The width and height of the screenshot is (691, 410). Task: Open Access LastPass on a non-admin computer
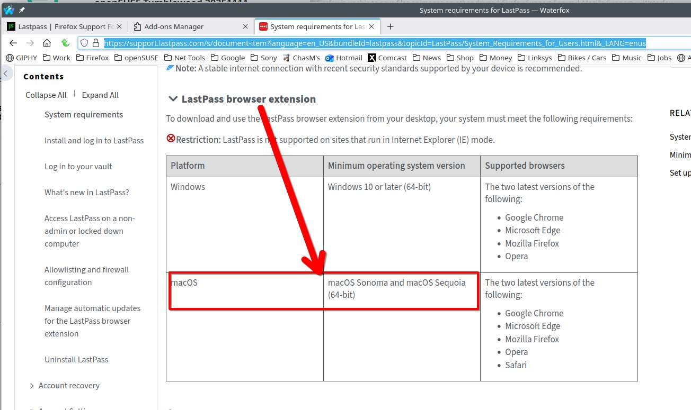[90, 231]
